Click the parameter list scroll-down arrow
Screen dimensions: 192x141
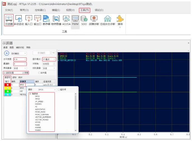pyautogui.click(x=75, y=130)
